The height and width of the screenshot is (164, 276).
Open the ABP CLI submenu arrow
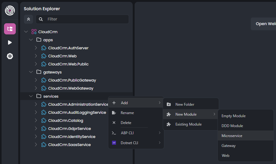(x=159, y=133)
